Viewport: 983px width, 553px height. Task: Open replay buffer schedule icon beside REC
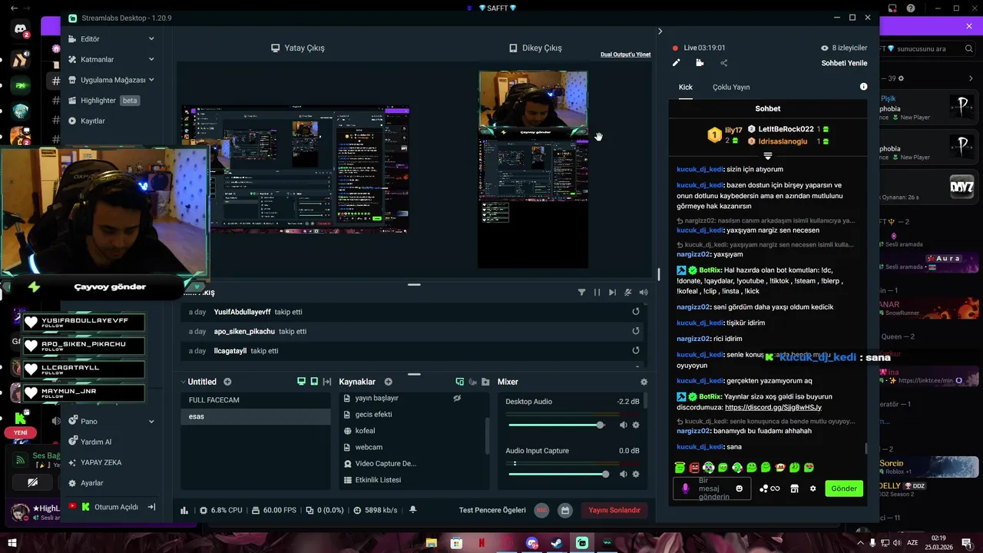coord(565,510)
